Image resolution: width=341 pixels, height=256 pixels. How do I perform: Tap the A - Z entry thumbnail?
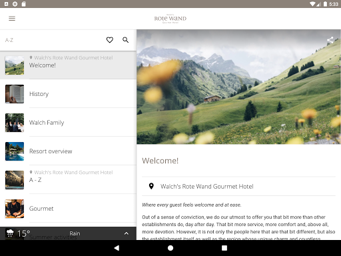point(15,180)
